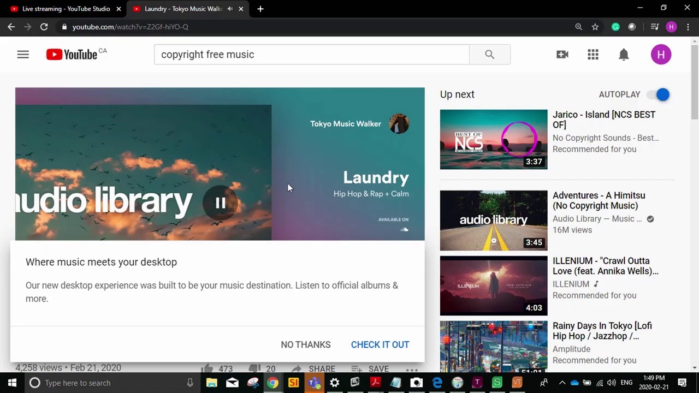
Task: Reload the page
Action: pos(44,27)
